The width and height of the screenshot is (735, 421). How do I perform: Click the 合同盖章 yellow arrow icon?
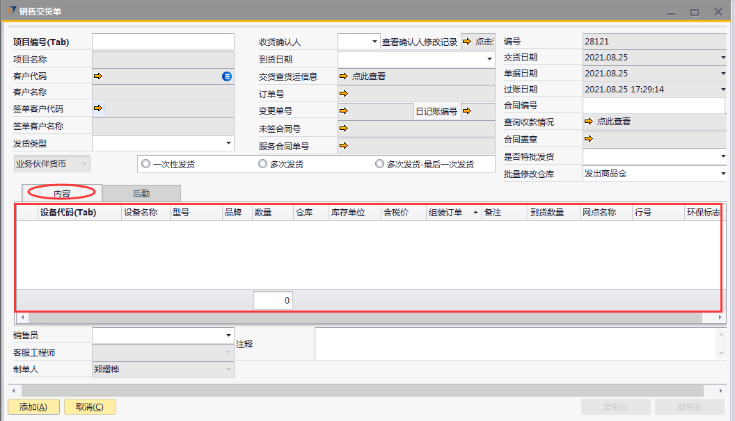coord(589,138)
